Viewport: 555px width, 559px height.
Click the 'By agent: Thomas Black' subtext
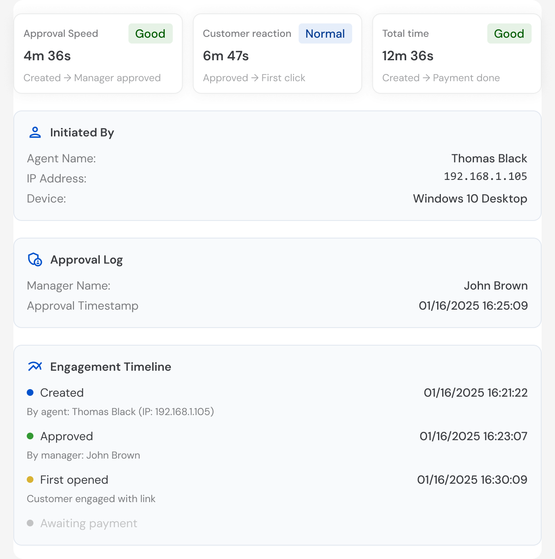click(x=120, y=412)
